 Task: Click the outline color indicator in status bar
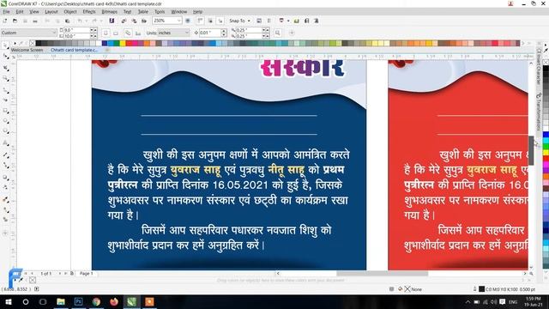point(482,289)
